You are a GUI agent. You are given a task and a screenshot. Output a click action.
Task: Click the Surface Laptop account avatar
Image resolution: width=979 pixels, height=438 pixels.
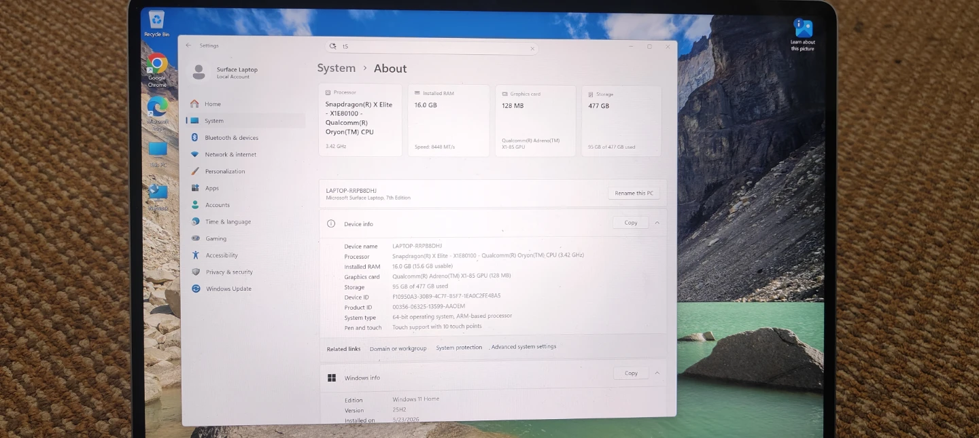point(199,71)
